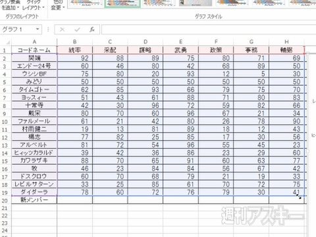Select the 十常寺 cell

click(x=34, y=105)
